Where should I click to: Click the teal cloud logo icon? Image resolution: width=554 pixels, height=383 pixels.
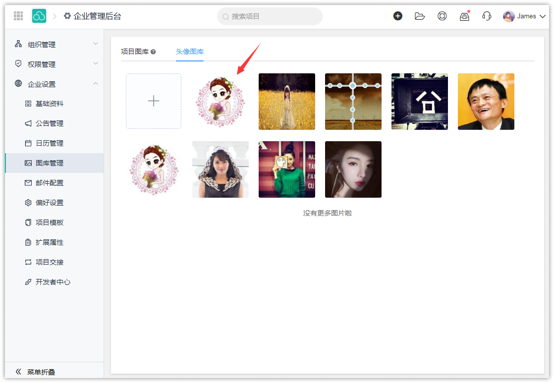click(x=39, y=16)
